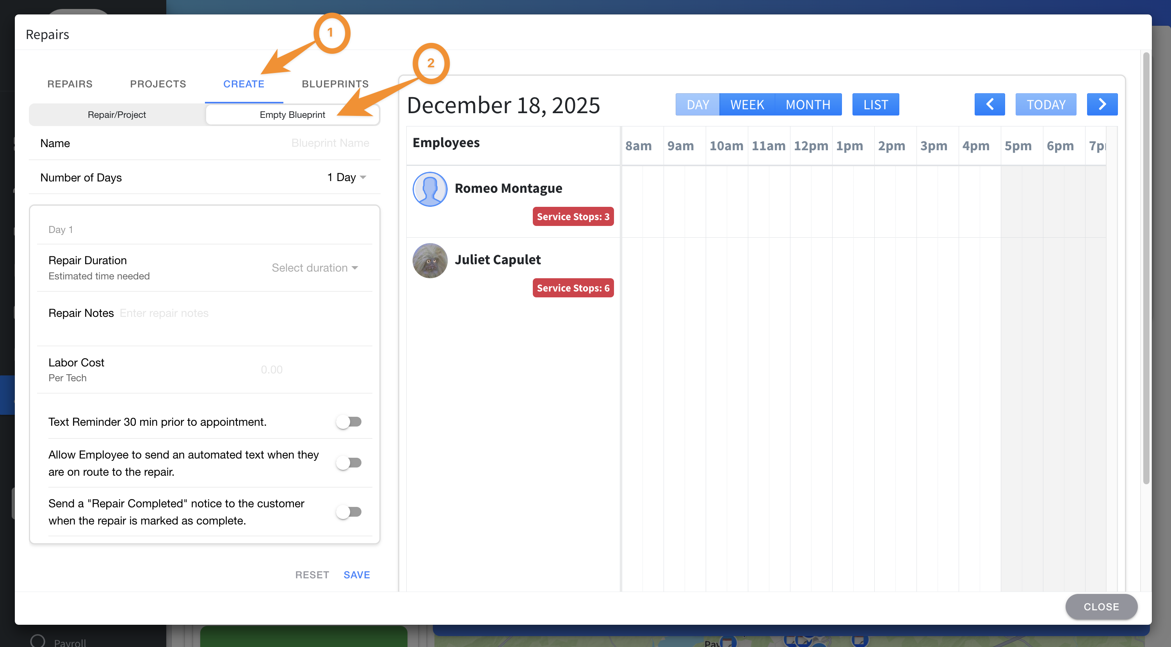This screenshot has height=647, width=1171.
Task: Toggle automated on-route text option
Action: [349, 462]
